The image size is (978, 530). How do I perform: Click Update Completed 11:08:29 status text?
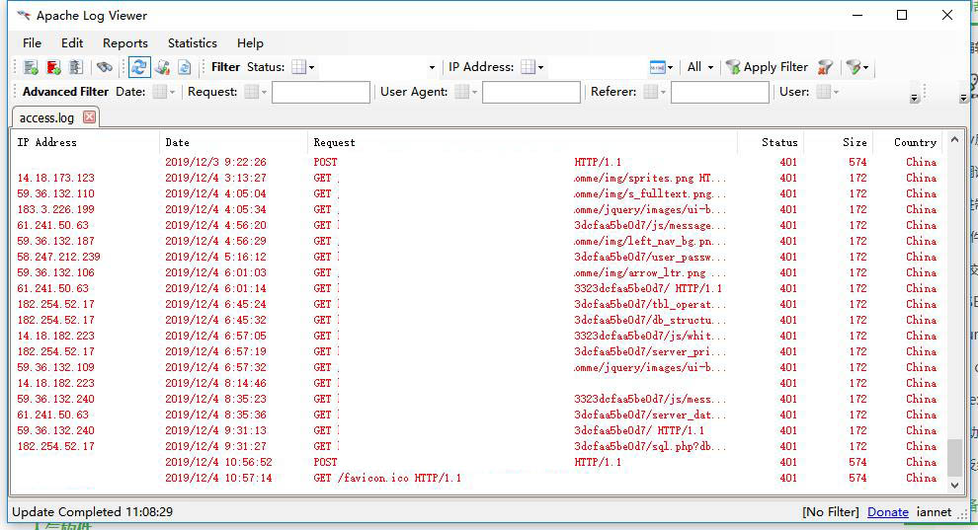click(x=92, y=512)
